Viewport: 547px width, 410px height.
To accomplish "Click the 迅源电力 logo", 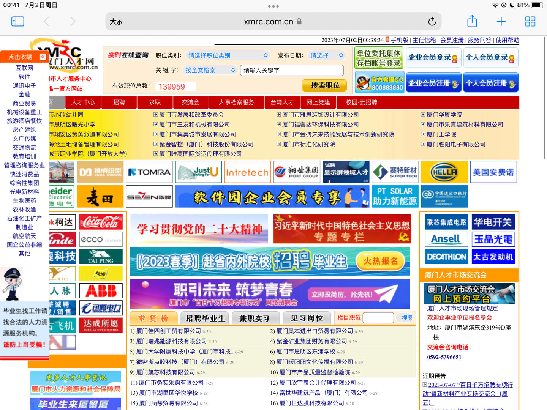I will click(101, 308).
